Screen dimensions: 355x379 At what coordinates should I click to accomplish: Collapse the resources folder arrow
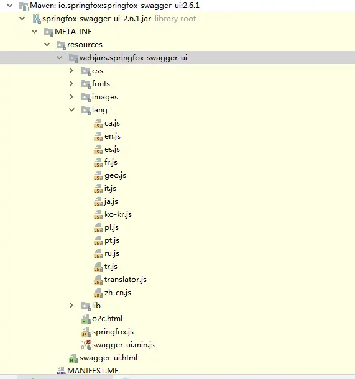click(47, 45)
